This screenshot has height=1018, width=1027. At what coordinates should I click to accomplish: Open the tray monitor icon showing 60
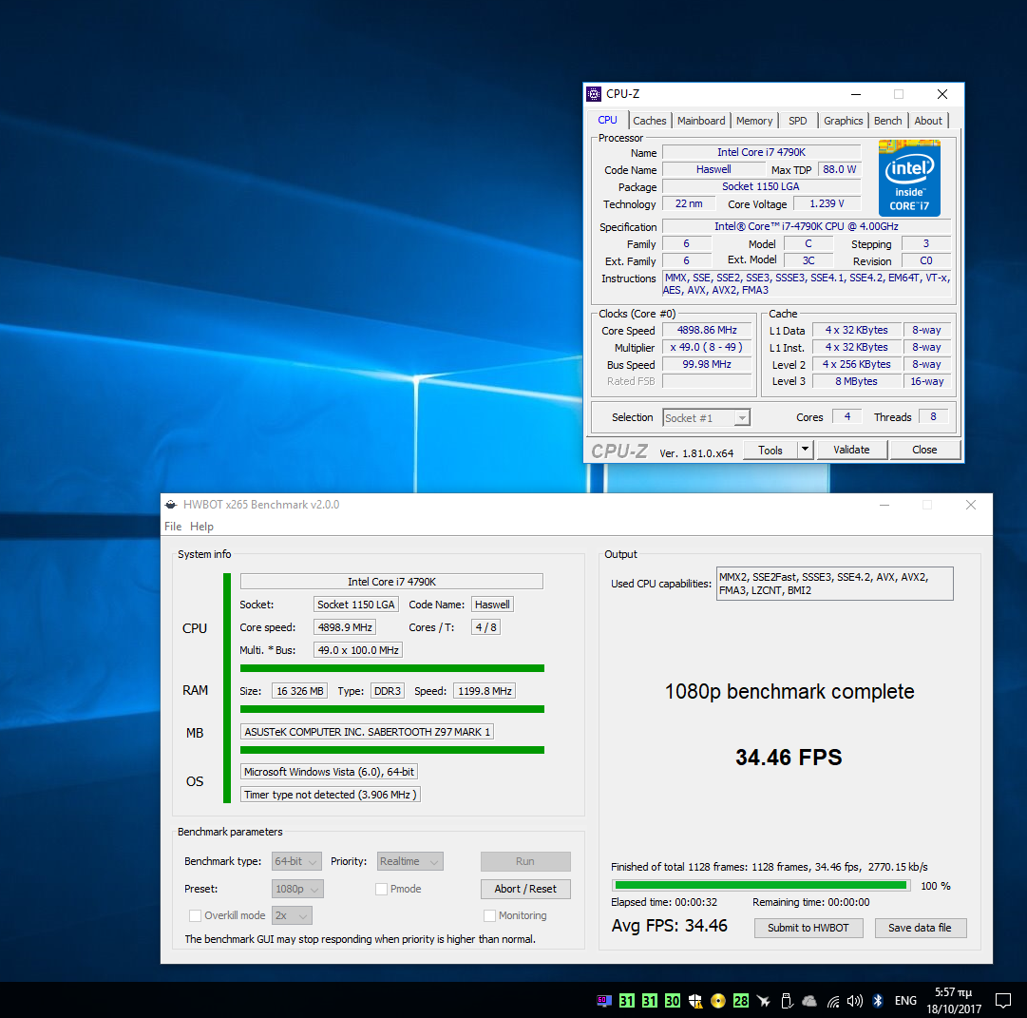[604, 1000]
